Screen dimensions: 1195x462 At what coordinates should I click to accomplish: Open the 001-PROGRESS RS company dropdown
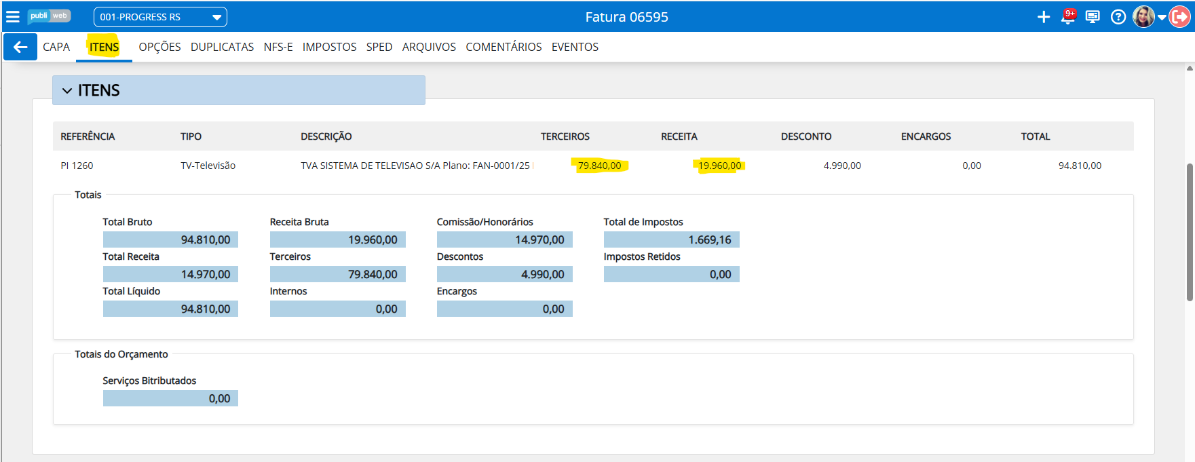[160, 17]
